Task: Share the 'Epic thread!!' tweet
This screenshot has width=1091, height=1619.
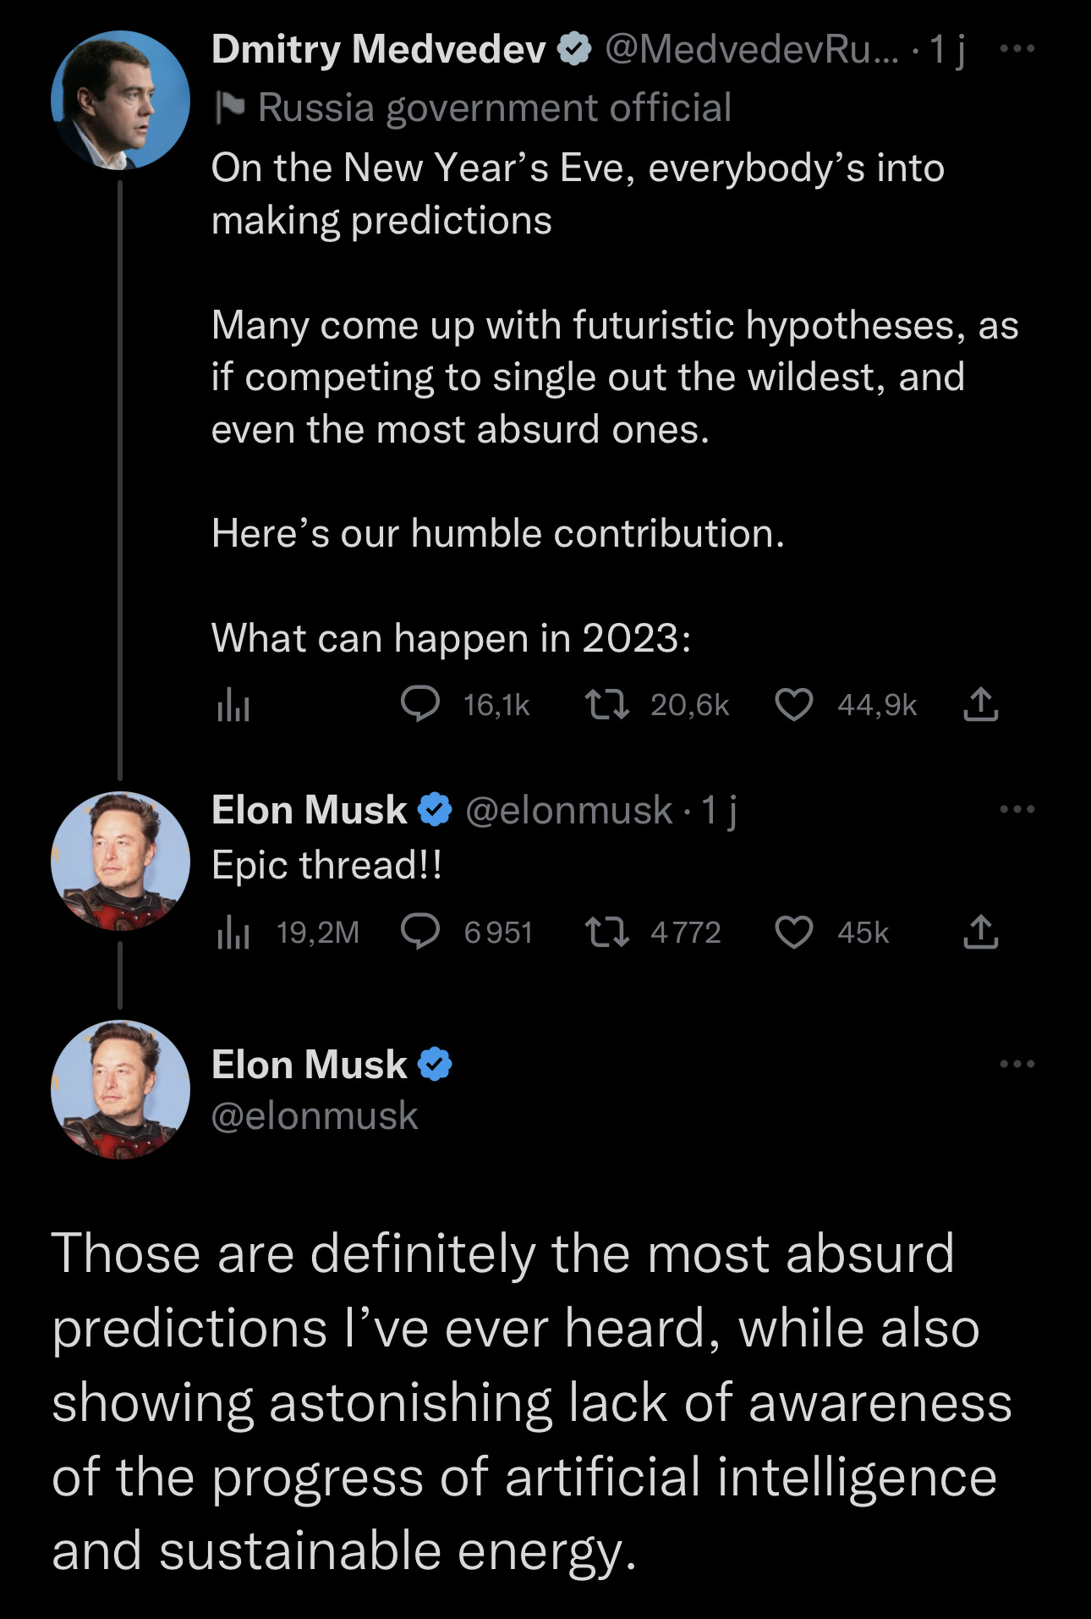Action: 980,932
